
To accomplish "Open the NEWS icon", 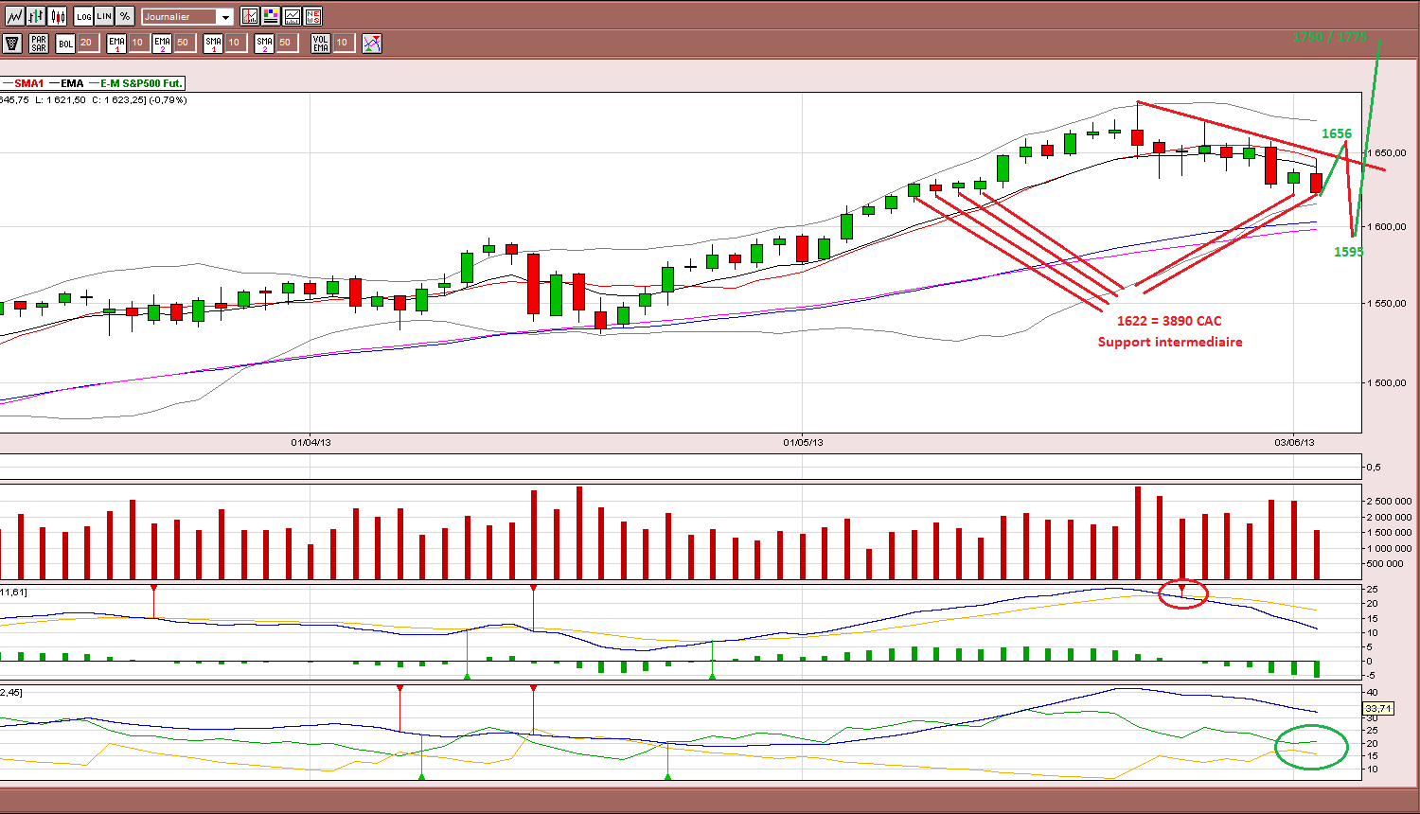I will [x=313, y=16].
